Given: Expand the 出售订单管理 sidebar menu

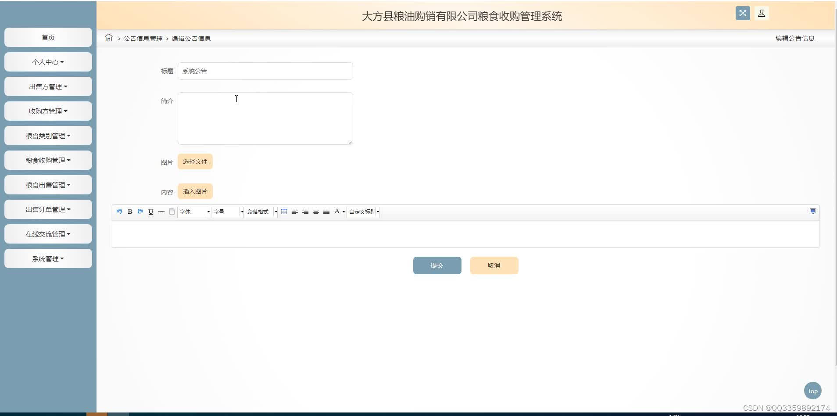Looking at the screenshot, I should point(48,209).
